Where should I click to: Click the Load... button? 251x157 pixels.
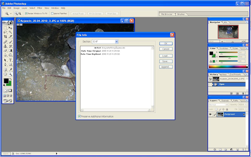[166, 56]
